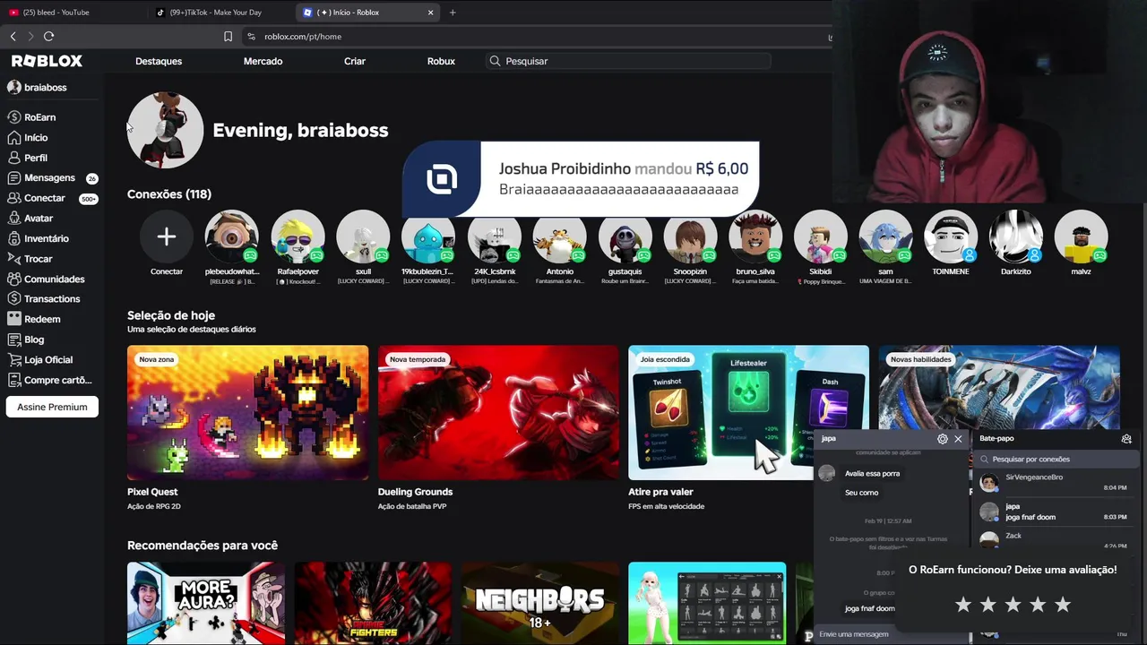The image size is (1147, 645).
Task: Open malvz connection avatar
Action: pos(1082,237)
